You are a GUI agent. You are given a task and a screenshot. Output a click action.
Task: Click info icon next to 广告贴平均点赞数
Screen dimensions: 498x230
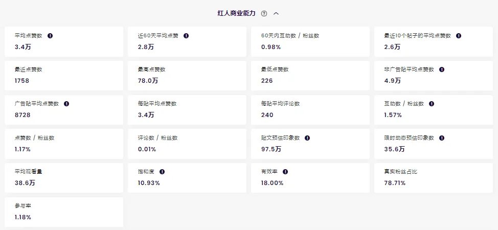click(66, 104)
